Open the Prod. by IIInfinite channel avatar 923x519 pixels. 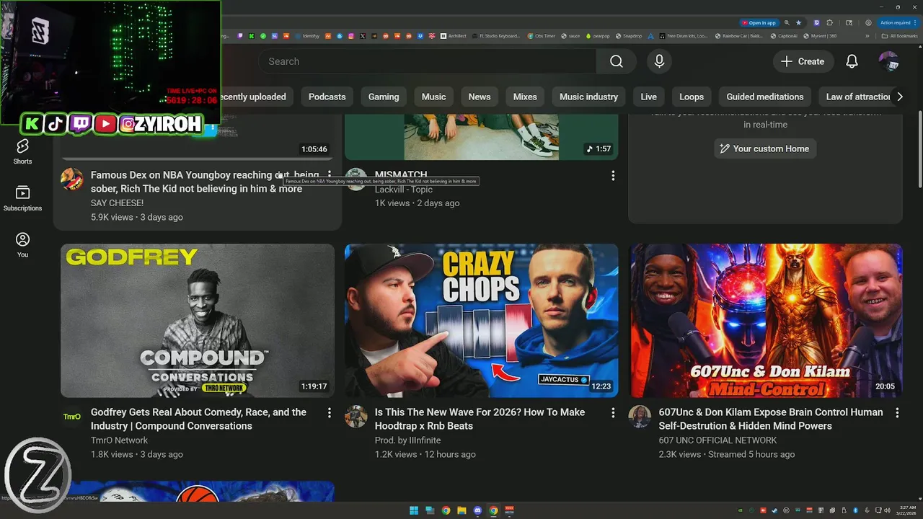click(x=356, y=417)
